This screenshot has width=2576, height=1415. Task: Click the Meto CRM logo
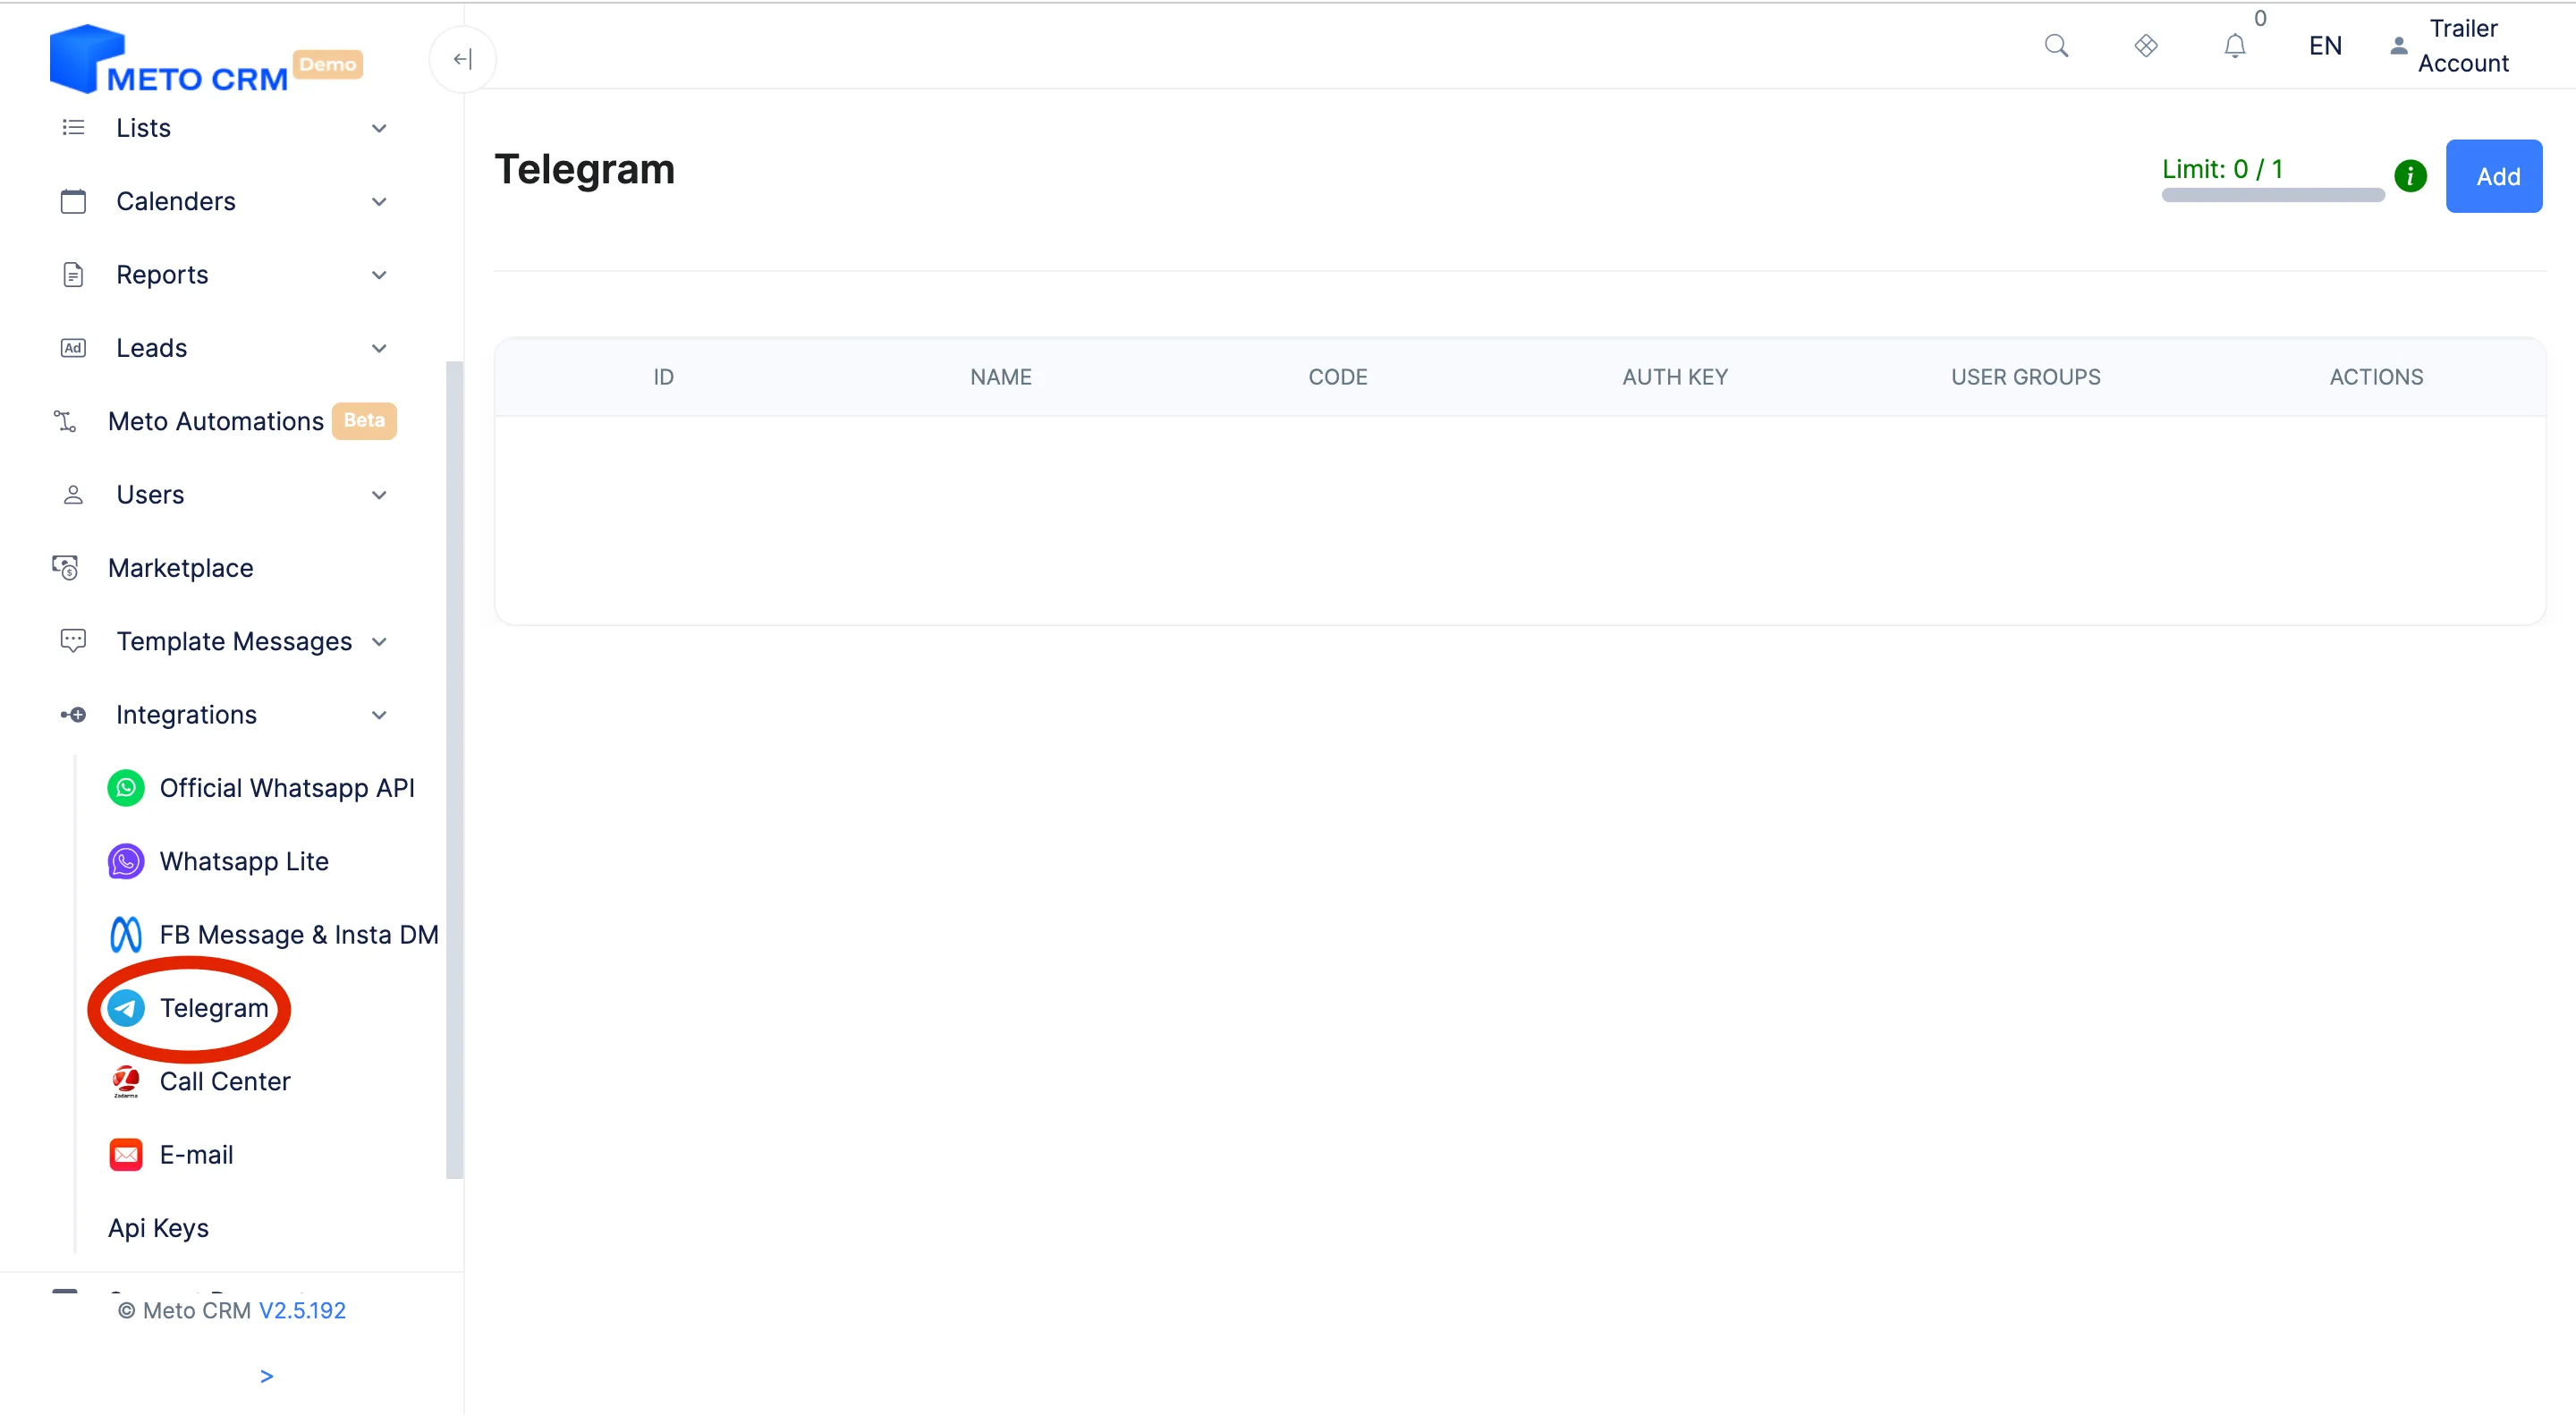(169, 59)
